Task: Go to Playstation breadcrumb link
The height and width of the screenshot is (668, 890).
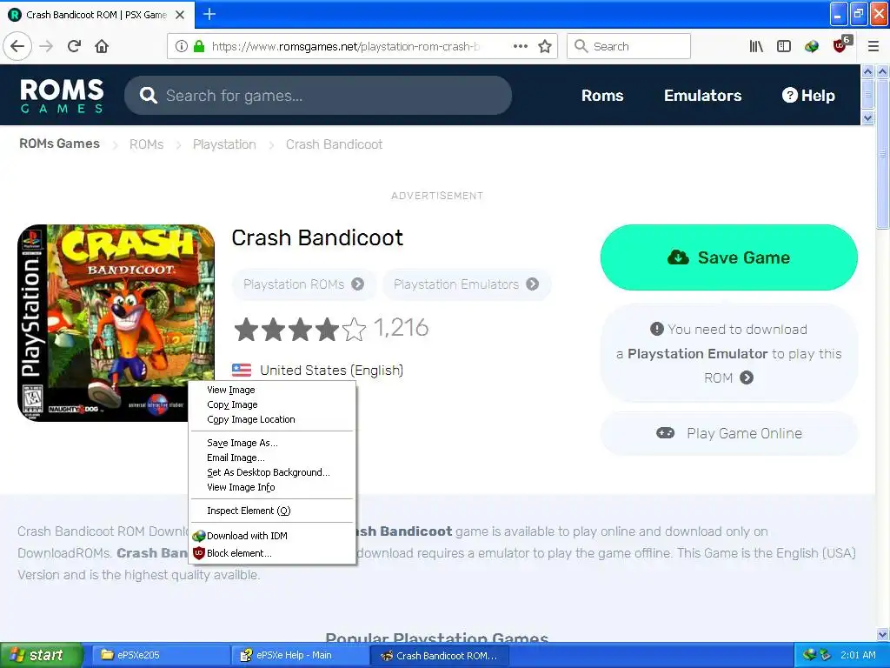Action: pyautogui.click(x=224, y=144)
